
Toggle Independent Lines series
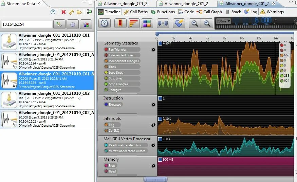pyautogui.click(x=122, y=55)
